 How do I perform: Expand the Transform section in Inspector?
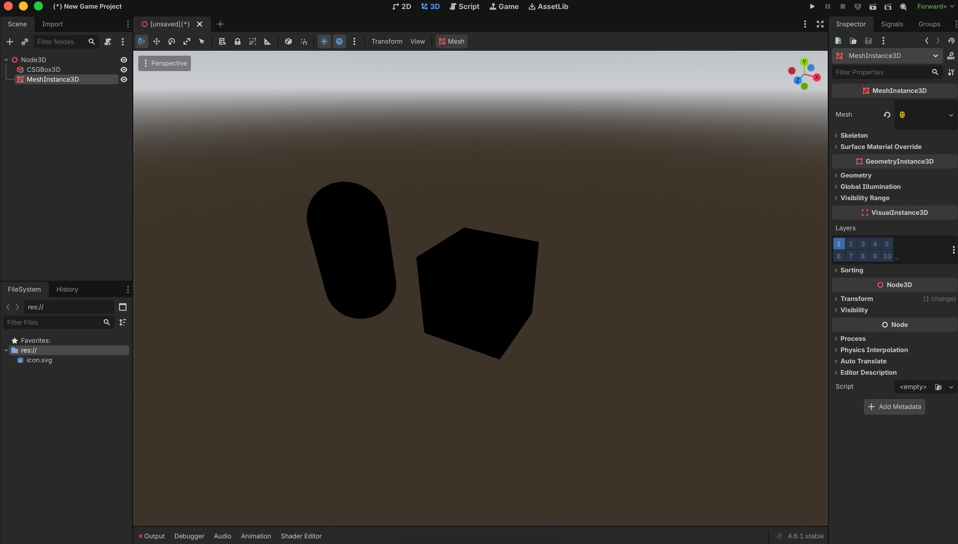coord(856,299)
